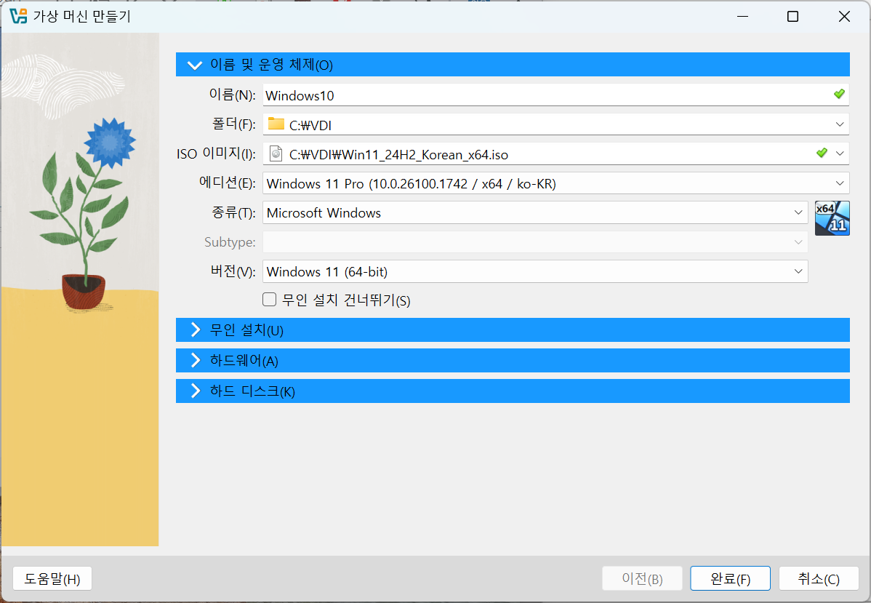This screenshot has height=603, width=871.
Task: Click the 폴더(F): label
Action: pos(234,124)
